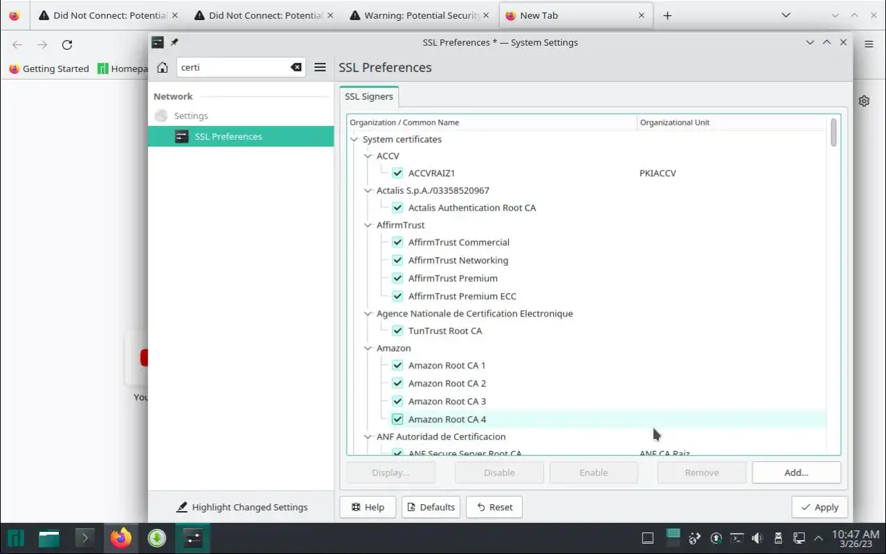Click the terminal tray icon
The width and height of the screenshot is (886, 554).
point(737,538)
